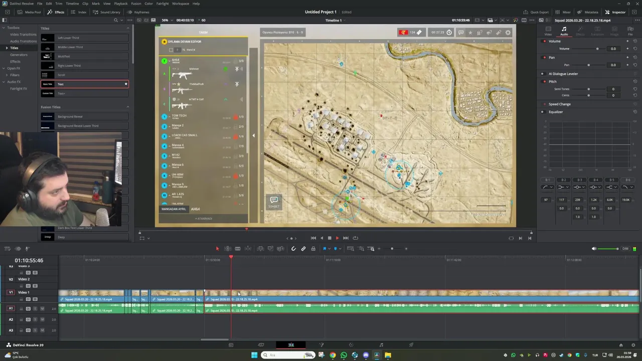Open the Playback menu
Screen dimensions: 642x361
tap(121, 4)
